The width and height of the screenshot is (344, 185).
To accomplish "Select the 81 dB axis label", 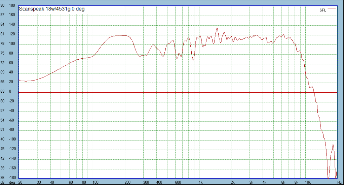I will (2, 34).
